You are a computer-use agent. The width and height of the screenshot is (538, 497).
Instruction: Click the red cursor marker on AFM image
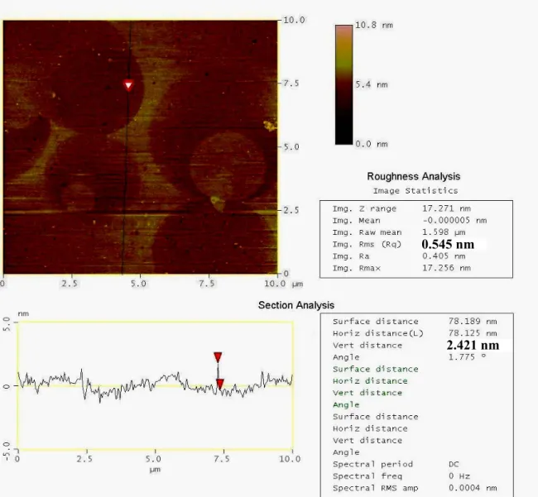click(x=128, y=85)
